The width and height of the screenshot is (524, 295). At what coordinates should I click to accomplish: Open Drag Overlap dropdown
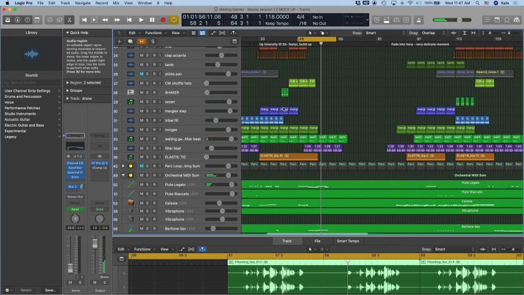[434, 32]
